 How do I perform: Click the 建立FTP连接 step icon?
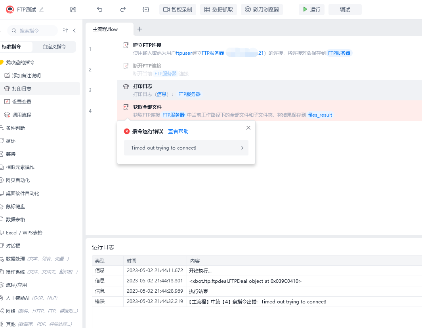[x=126, y=45]
